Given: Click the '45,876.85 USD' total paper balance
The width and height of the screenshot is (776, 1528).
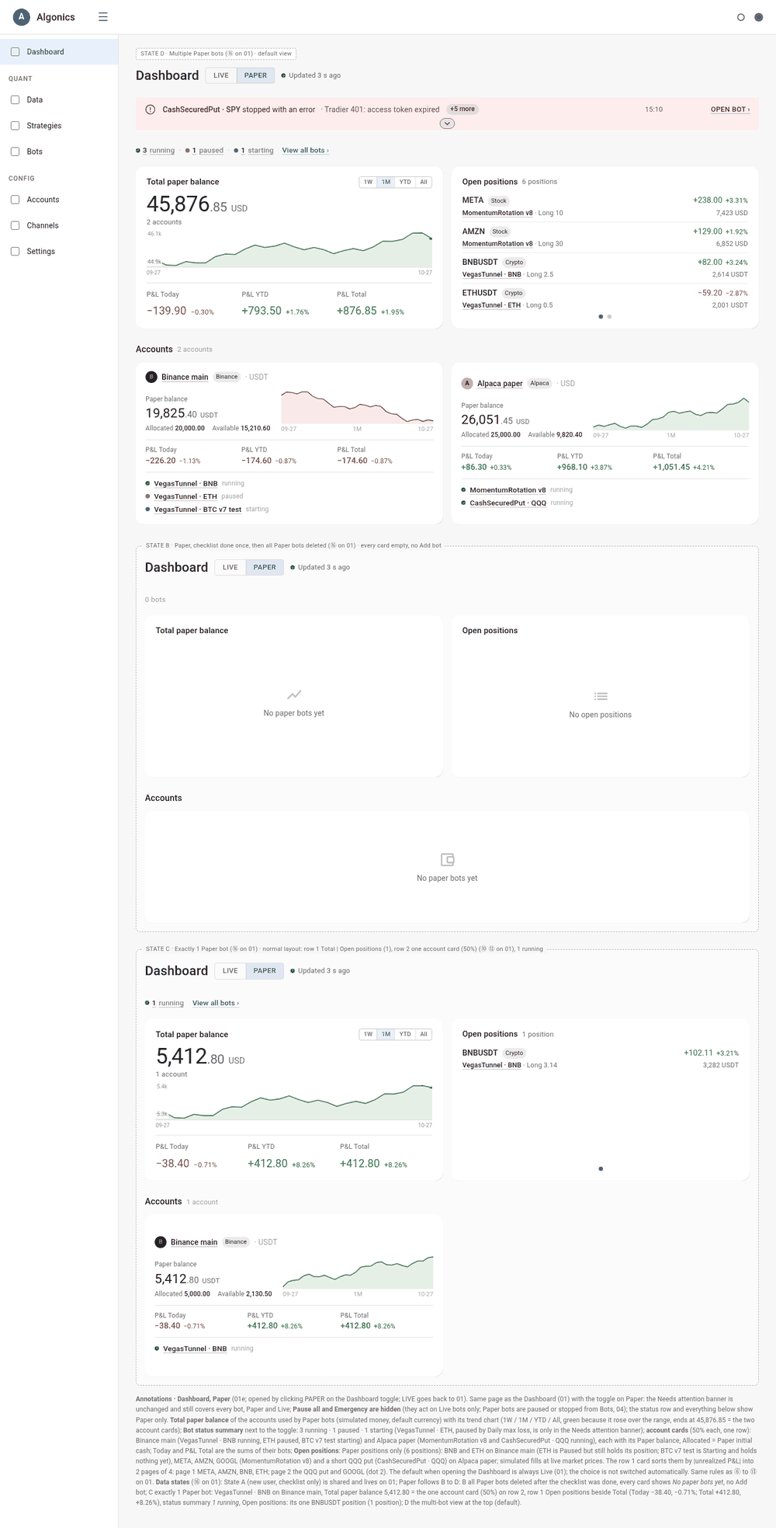Looking at the screenshot, I should (197, 204).
